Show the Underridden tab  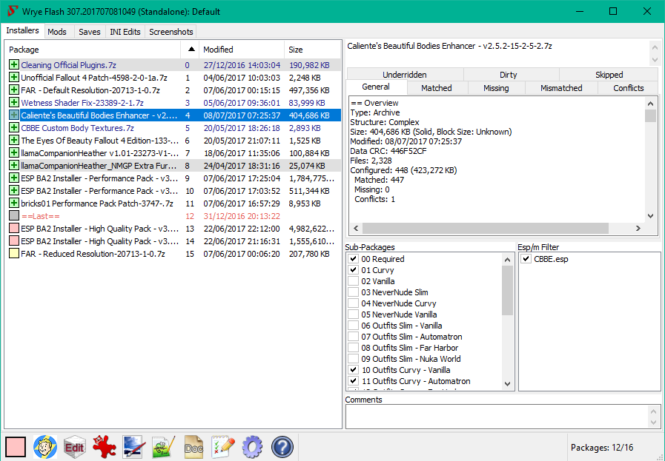(405, 75)
